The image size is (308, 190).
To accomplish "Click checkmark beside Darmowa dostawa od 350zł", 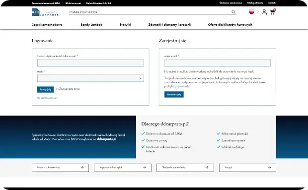I will point(143,133).
